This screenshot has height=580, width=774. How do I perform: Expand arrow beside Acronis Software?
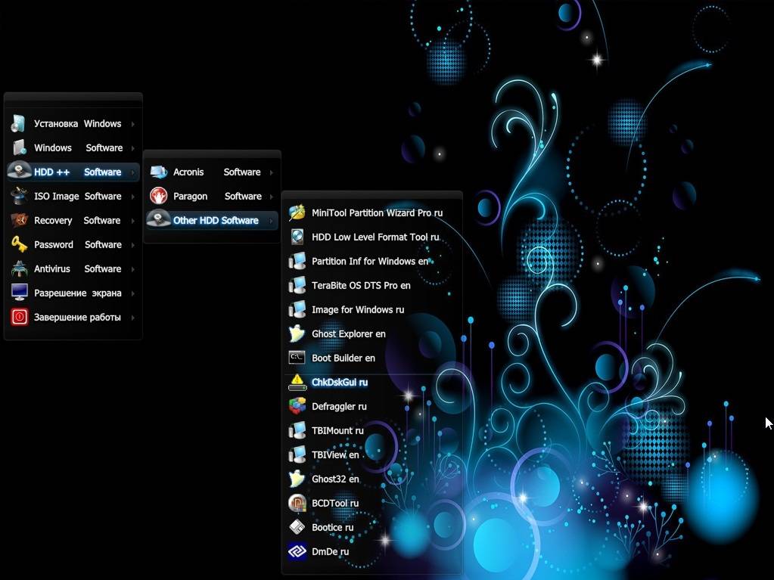click(272, 172)
